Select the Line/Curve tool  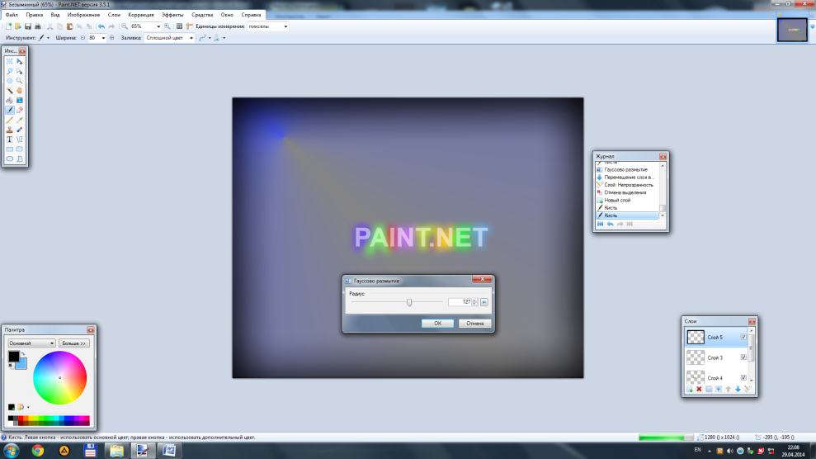(x=19, y=140)
